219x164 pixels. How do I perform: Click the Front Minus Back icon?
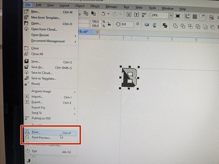[205, 27]
